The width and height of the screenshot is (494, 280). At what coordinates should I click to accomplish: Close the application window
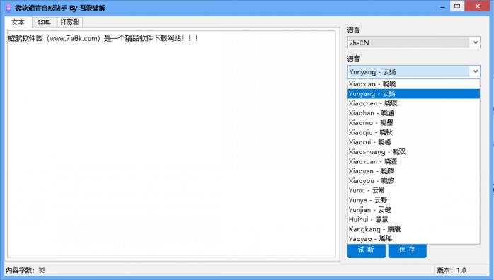click(478, 6)
